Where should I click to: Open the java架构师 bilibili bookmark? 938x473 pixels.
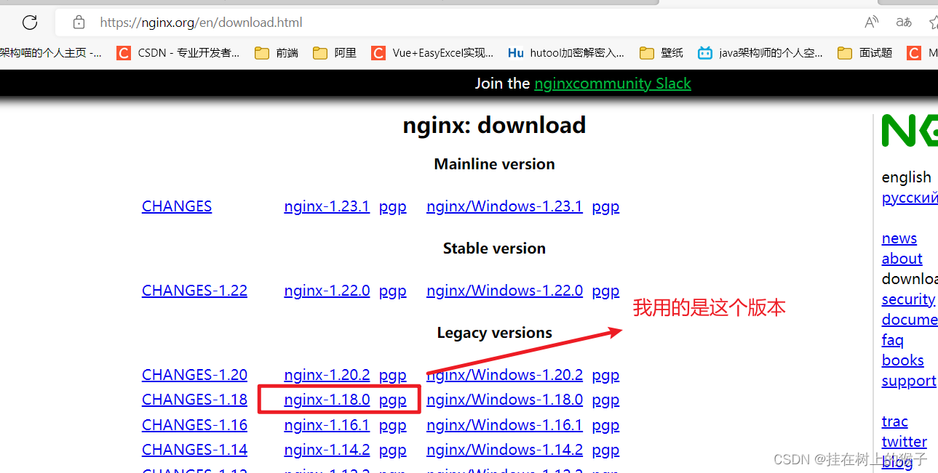[760, 53]
